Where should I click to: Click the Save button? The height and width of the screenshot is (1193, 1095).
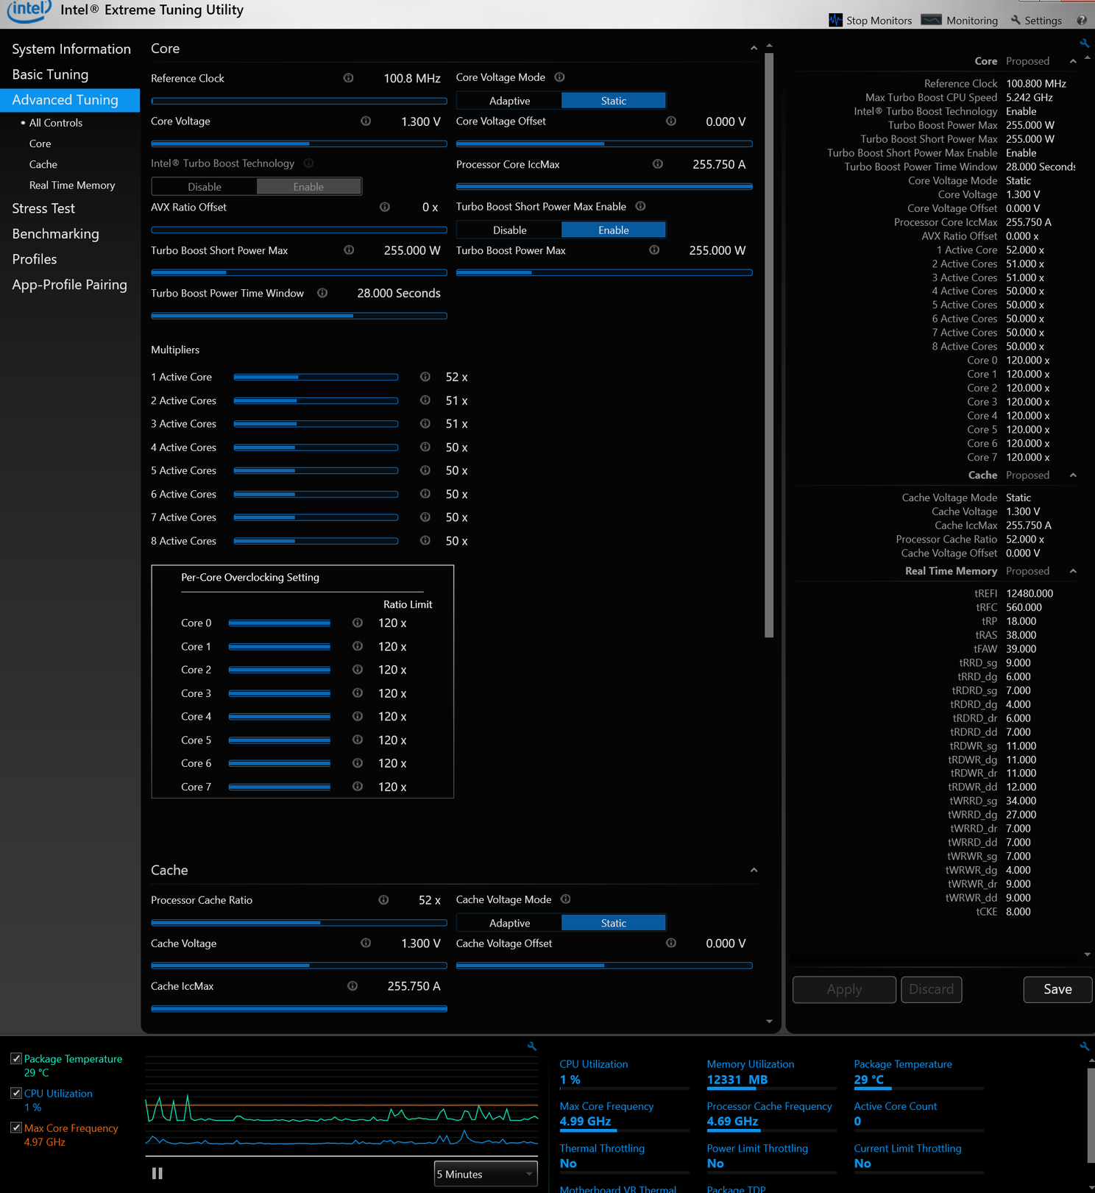pyautogui.click(x=1057, y=989)
